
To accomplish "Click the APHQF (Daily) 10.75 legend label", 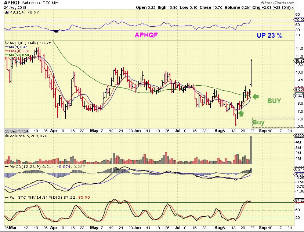I will point(30,43).
